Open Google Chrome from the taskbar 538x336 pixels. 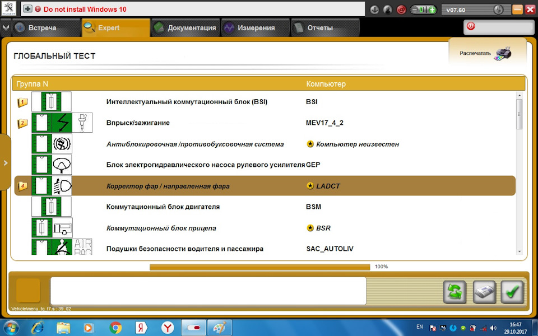tap(115, 328)
